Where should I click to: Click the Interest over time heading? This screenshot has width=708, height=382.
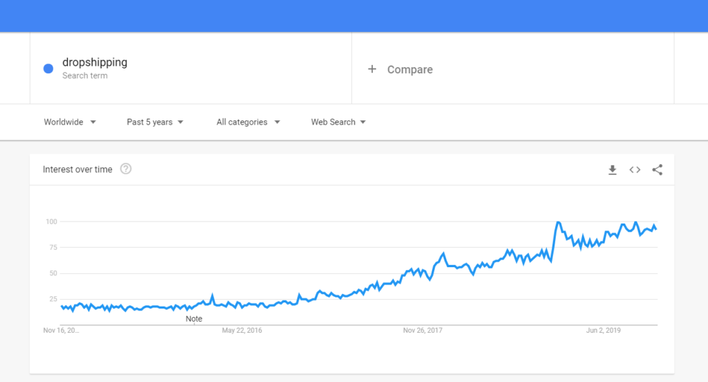(77, 170)
